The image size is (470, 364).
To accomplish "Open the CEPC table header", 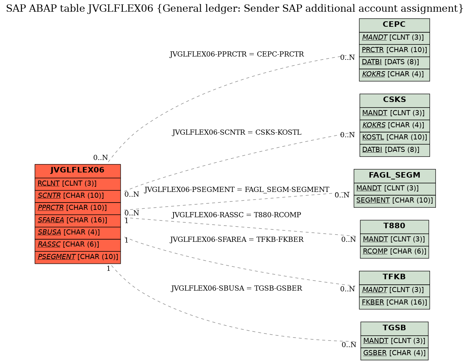I will coord(394,25).
